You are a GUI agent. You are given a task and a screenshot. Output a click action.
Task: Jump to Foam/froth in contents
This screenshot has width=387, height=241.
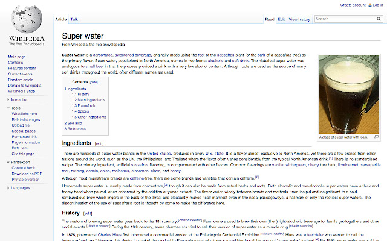83,105
